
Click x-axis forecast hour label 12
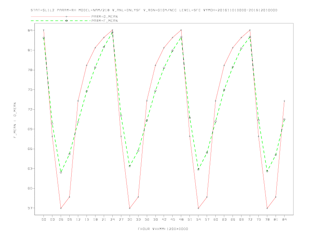click(78, 219)
